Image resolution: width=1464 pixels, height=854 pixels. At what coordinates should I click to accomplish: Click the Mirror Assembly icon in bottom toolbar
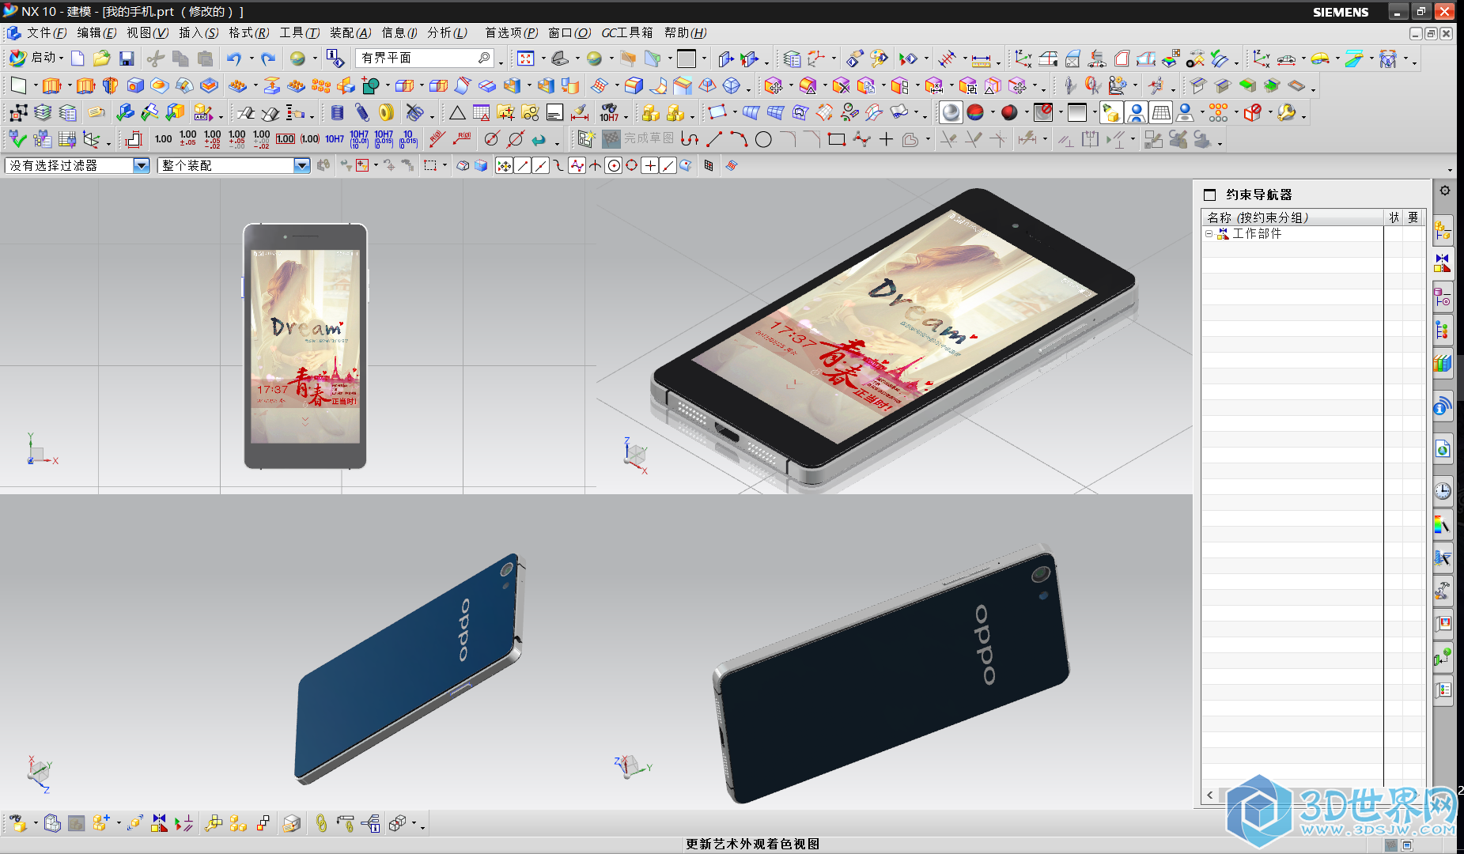(160, 824)
